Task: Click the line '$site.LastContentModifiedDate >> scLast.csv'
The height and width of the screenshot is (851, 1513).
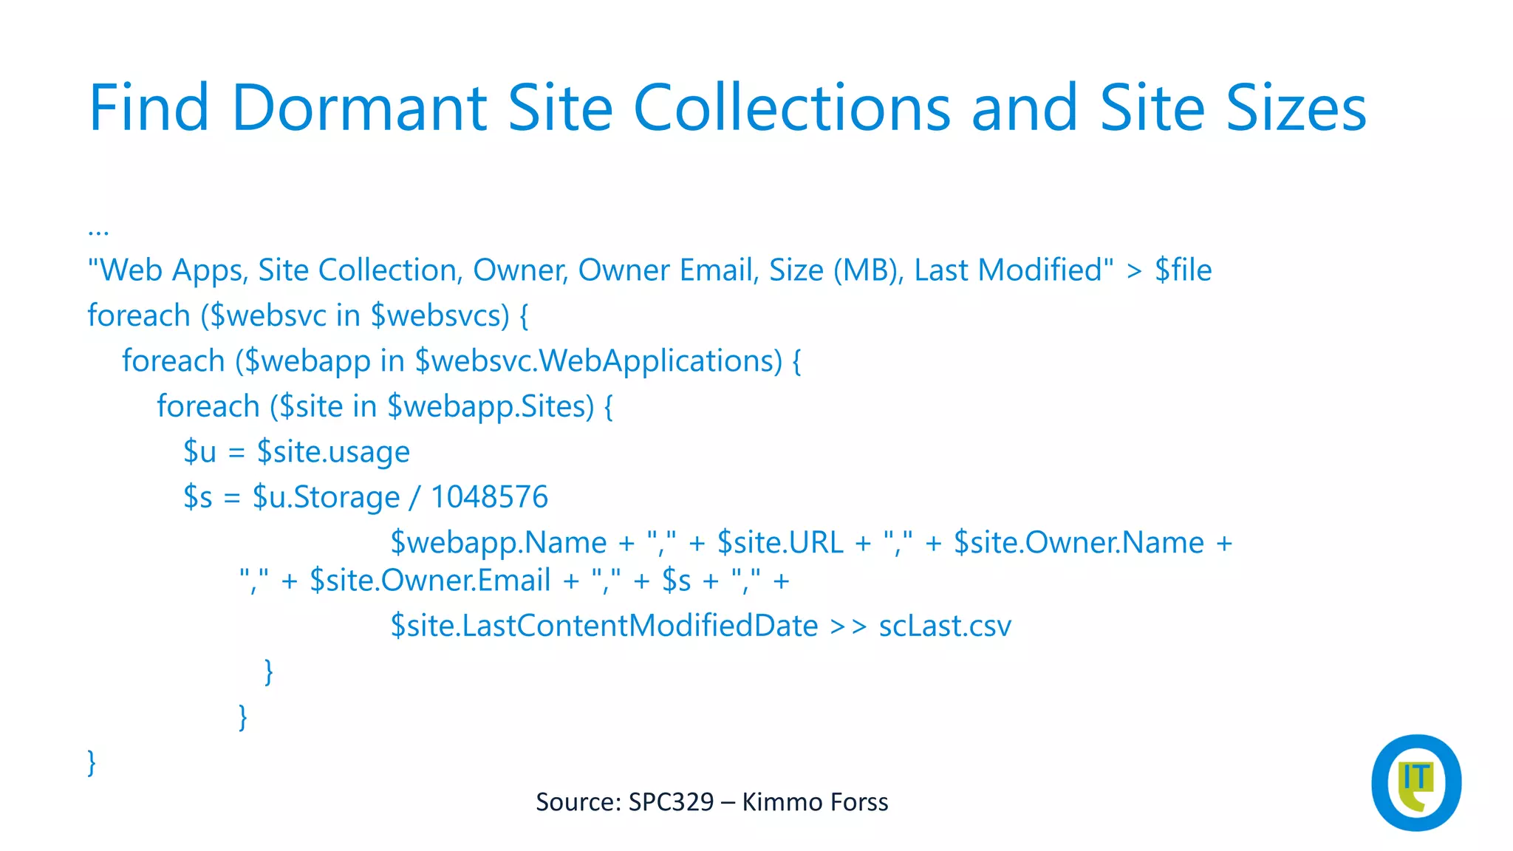Action: coord(700,626)
